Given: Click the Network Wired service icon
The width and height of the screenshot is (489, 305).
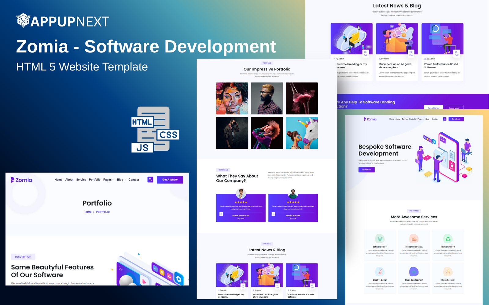Looking at the screenshot, I should click(448, 239).
